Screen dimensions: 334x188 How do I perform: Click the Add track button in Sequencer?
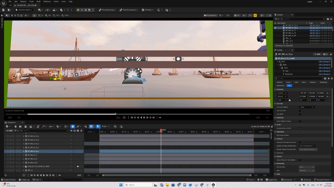coord(9,131)
